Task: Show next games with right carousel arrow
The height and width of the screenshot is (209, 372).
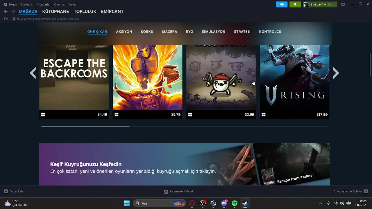Action: click(336, 73)
